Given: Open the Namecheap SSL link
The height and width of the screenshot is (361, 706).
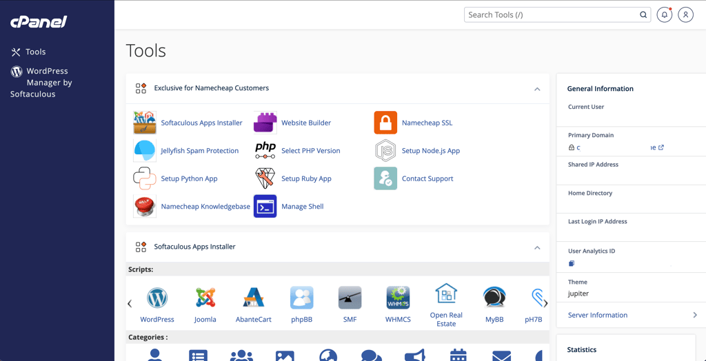Looking at the screenshot, I should click(427, 123).
